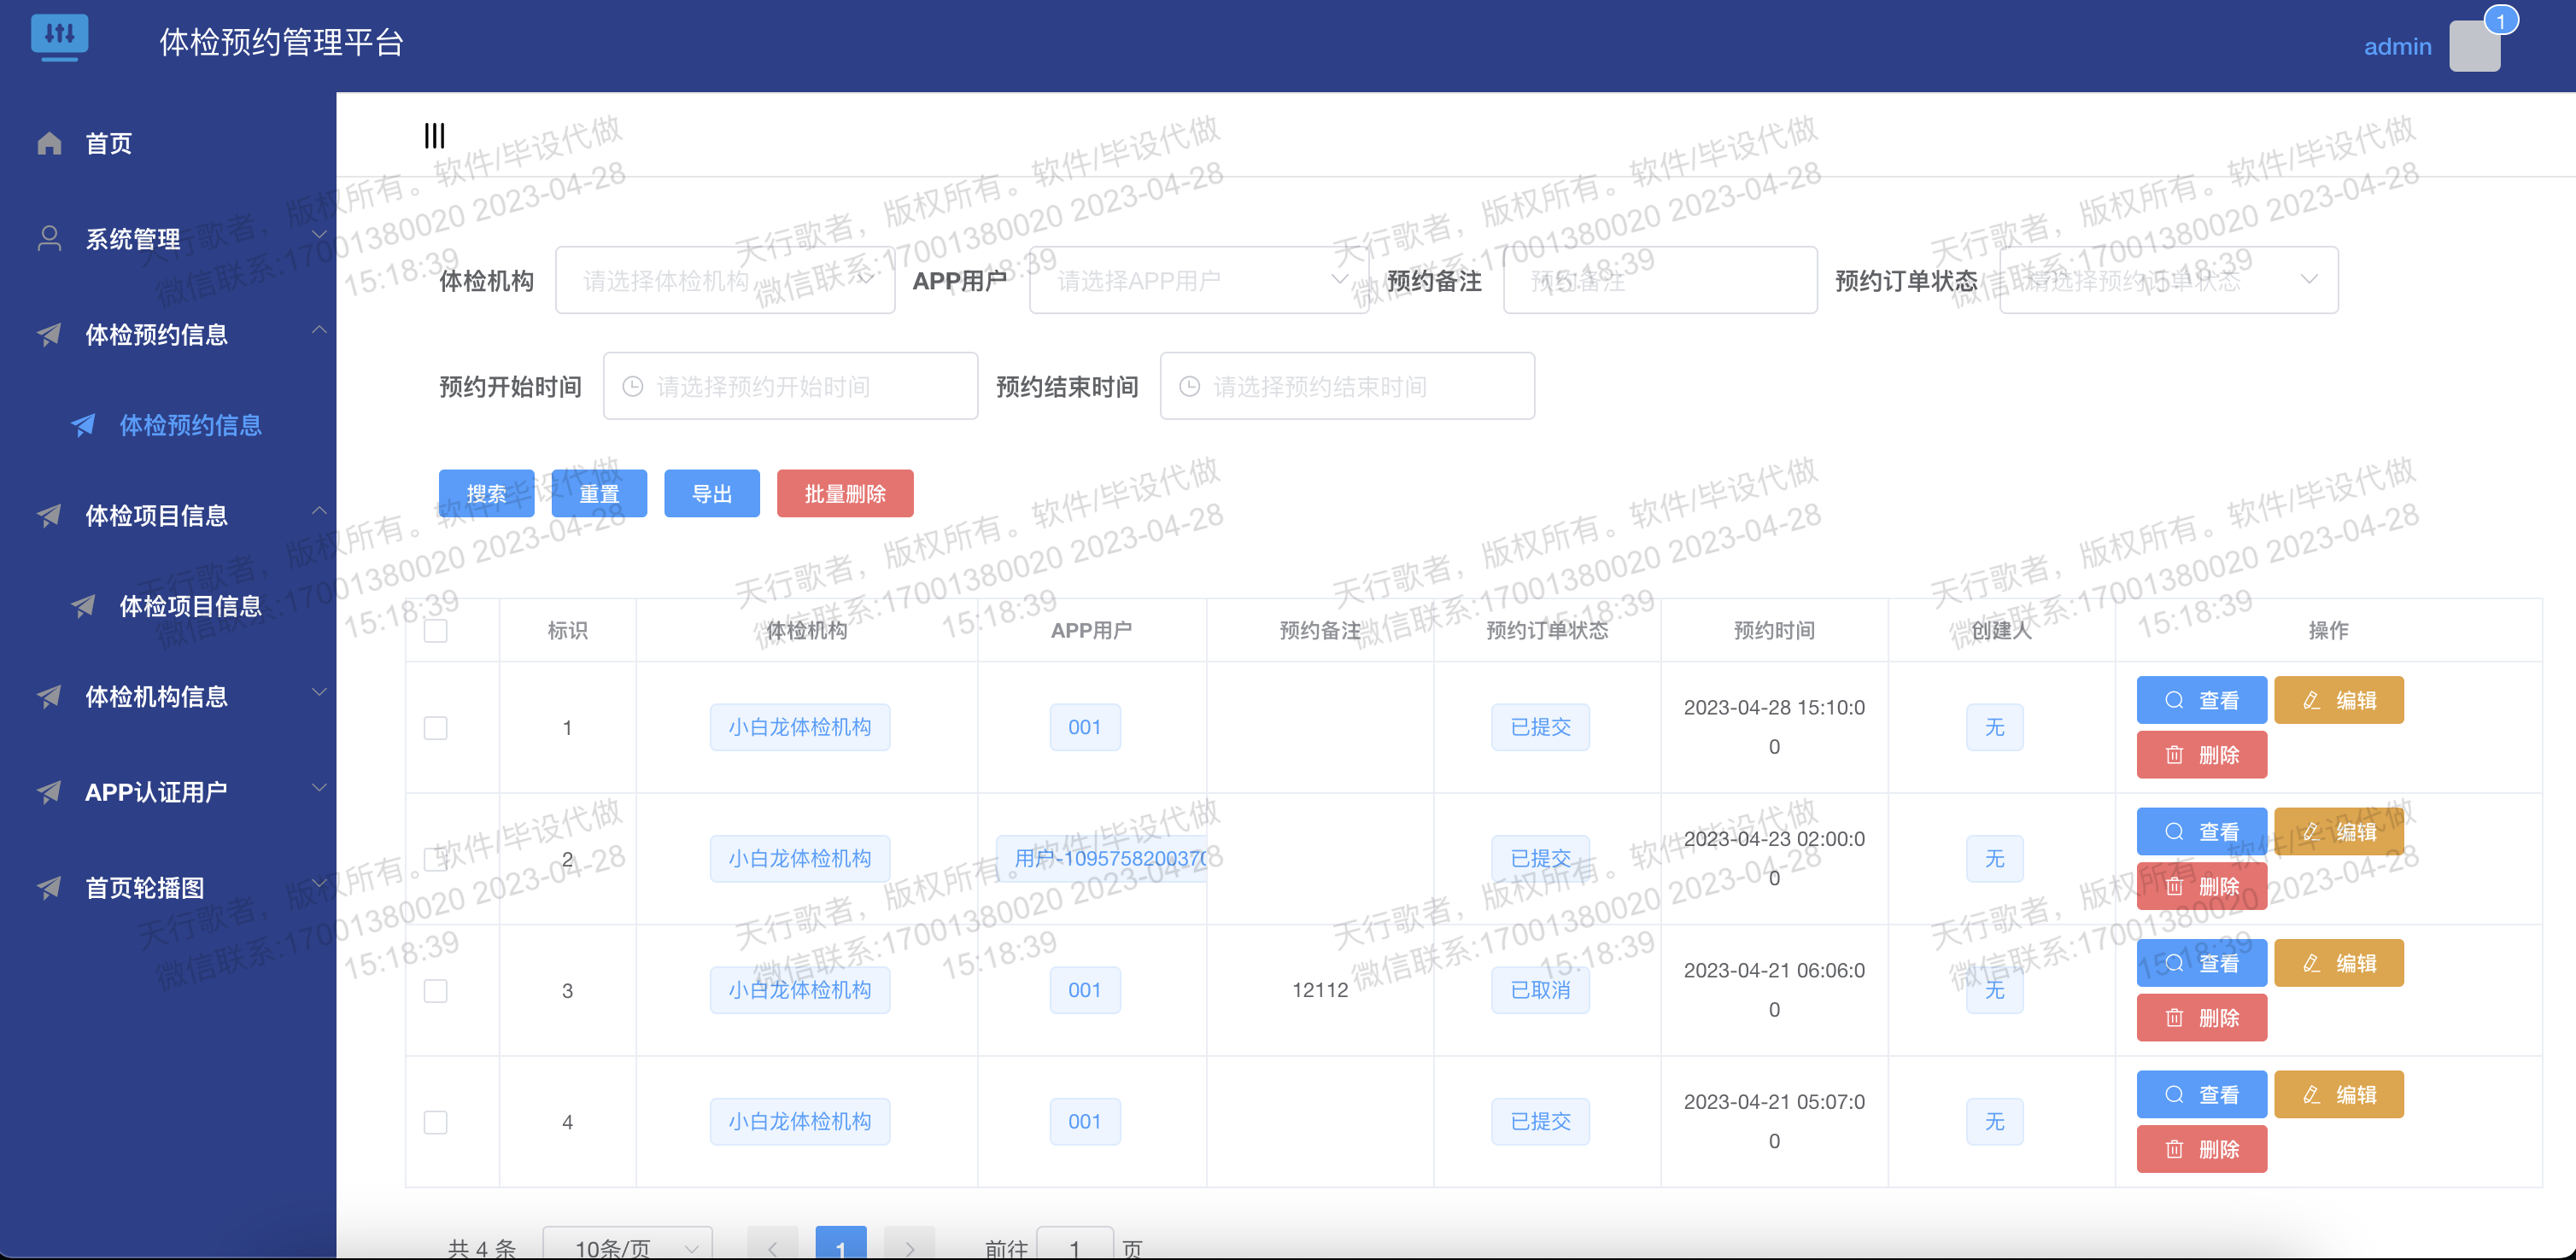Open the 预约订单状态 dropdown
2576x1260 pixels.
click(x=2167, y=281)
